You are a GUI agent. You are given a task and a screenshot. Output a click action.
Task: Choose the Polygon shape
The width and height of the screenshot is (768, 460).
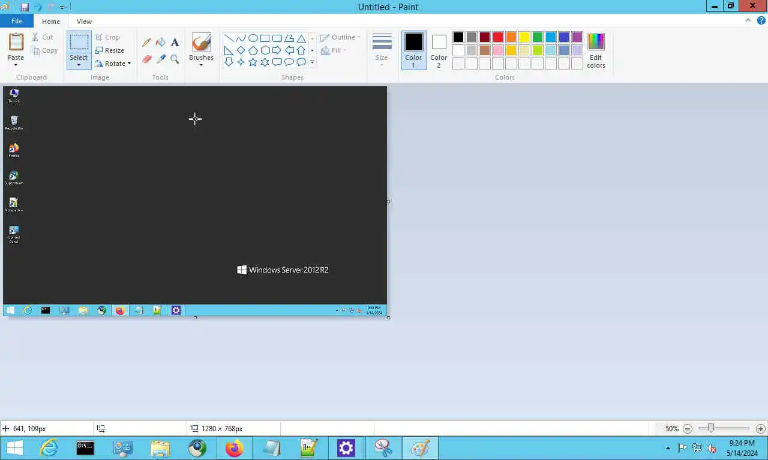[x=289, y=38]
